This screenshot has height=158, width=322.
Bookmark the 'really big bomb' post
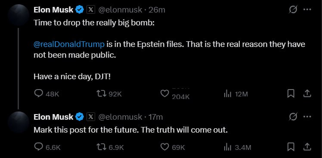click(291, 94)
